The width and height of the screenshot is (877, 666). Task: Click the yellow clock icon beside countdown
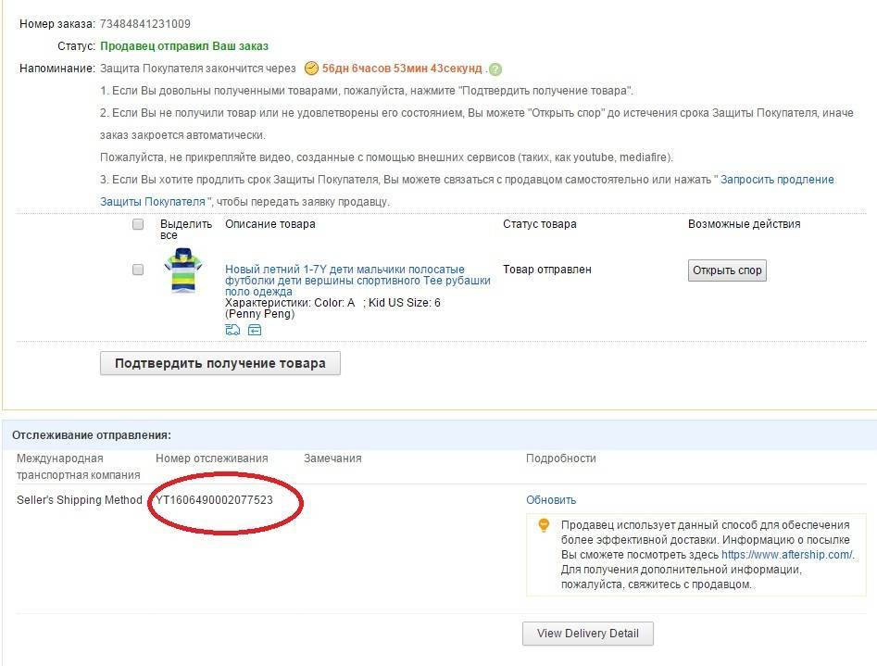click(x=311, y=69)
